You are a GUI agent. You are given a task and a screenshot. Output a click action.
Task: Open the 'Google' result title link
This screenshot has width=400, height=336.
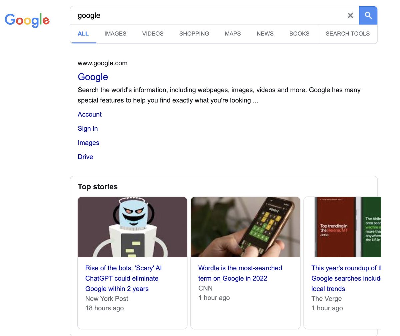click(x=93, y=77)
